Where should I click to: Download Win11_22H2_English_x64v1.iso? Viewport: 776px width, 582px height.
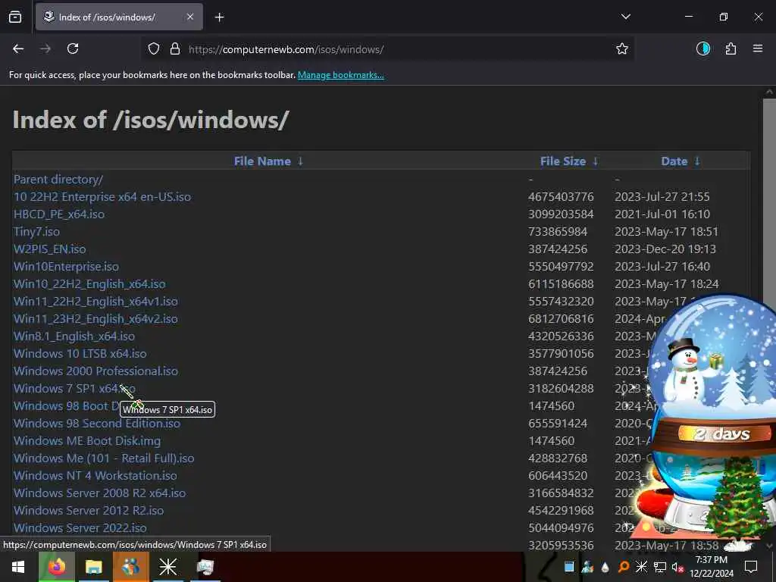pos(95,302)
